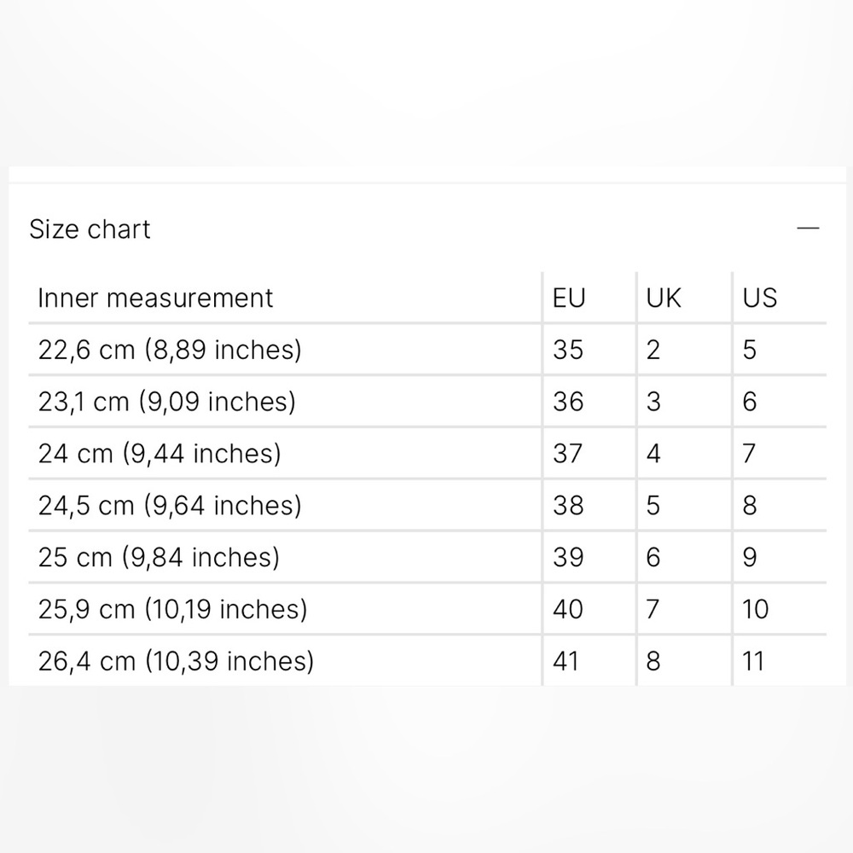Image resolution: width=853 pixels, height=853 pixels.
Task: Click the 25 cm (9,84 inches) cell
Action: click(x=159, y=557)
